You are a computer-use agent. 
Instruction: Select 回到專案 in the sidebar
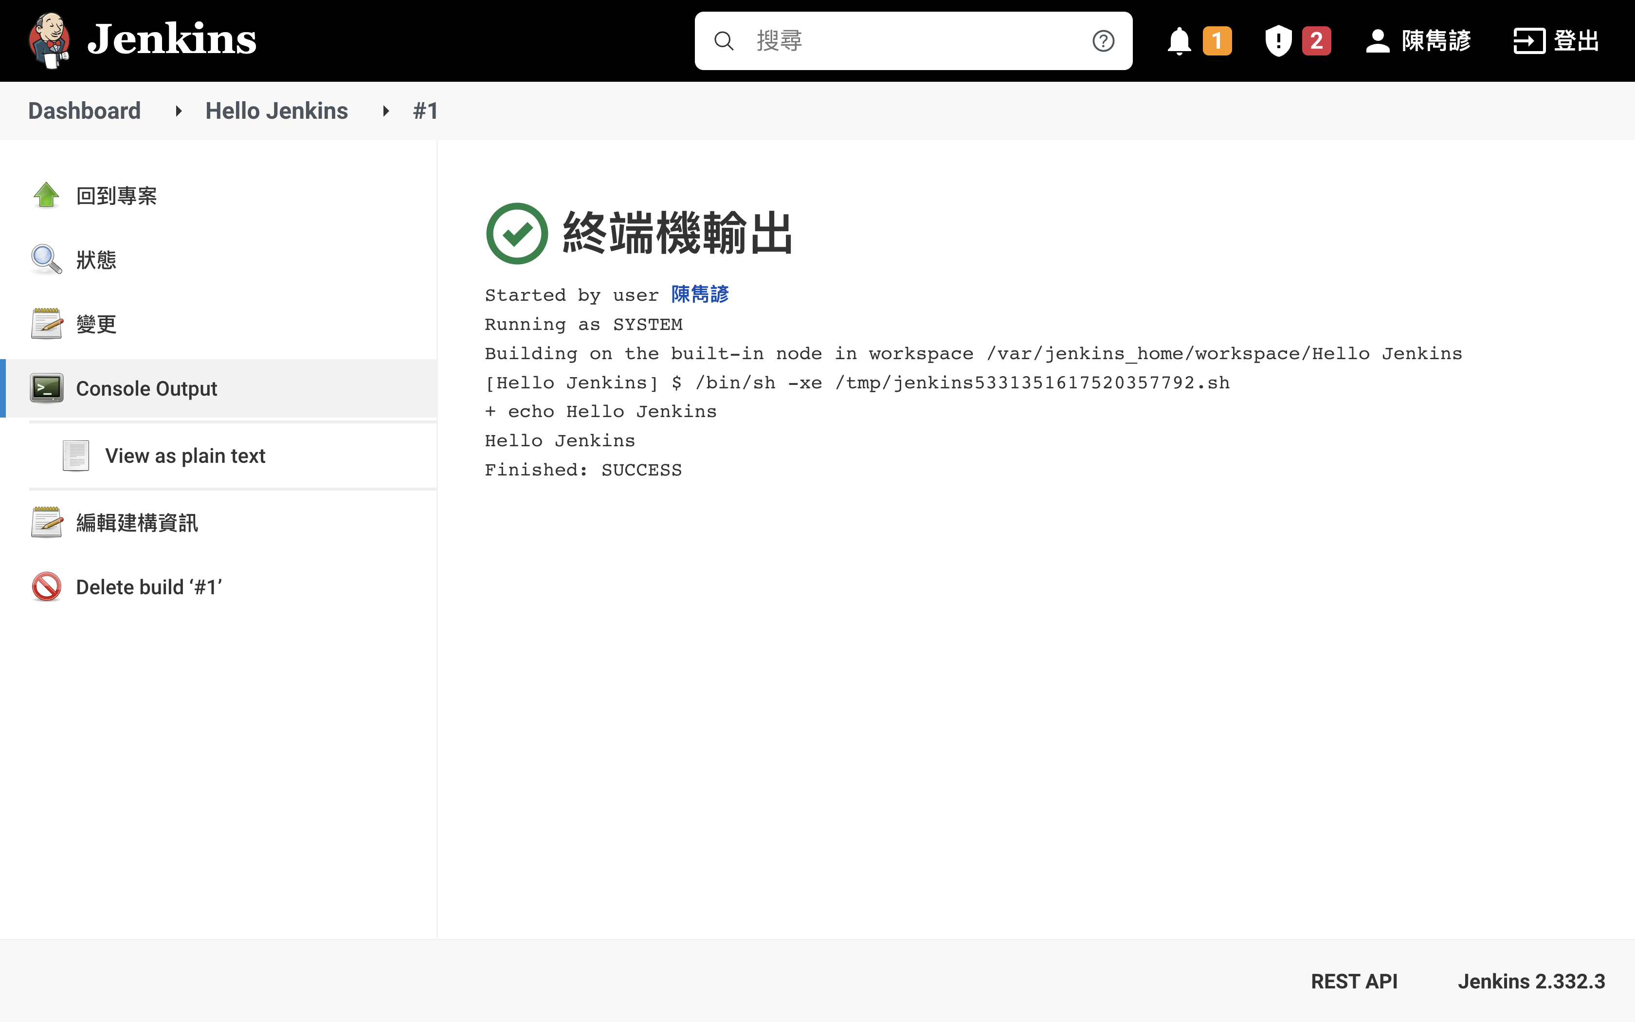click(116, 196)
